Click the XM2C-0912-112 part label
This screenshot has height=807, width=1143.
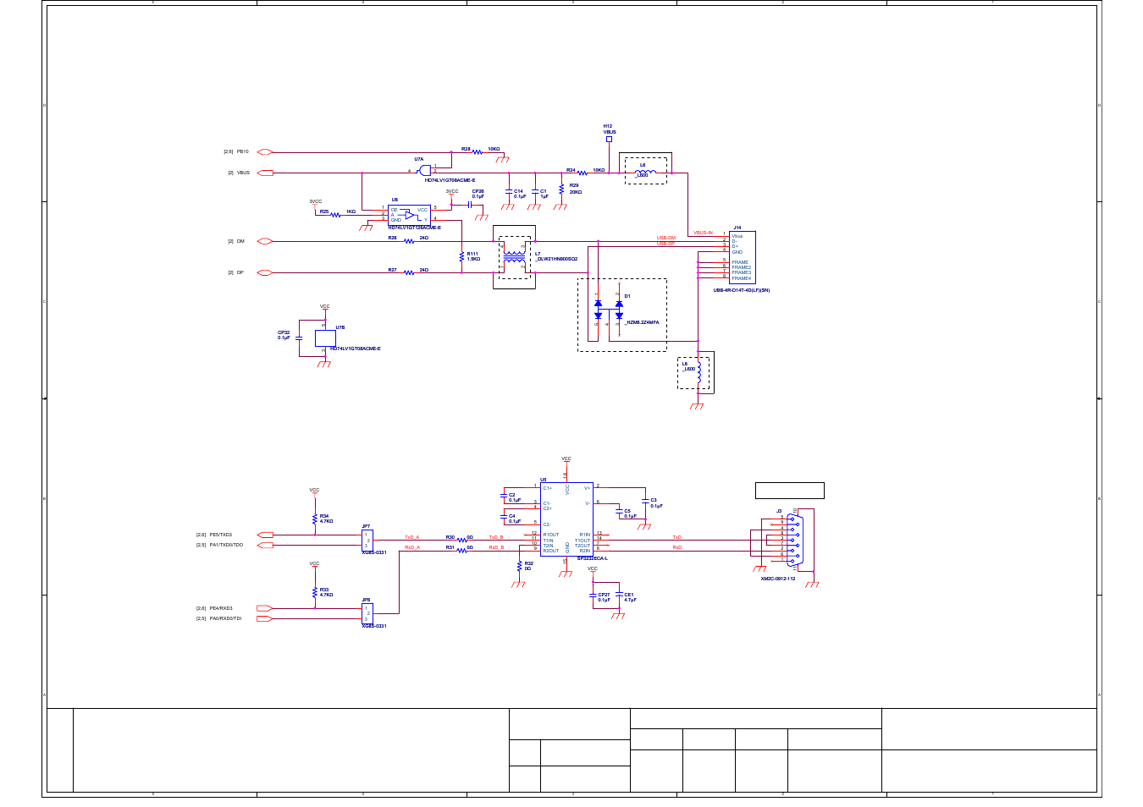[x=778, y=579]
